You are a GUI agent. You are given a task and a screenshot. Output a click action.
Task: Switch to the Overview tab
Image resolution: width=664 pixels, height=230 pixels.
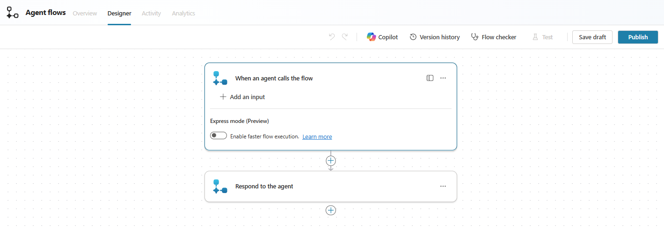coord(85,13)
